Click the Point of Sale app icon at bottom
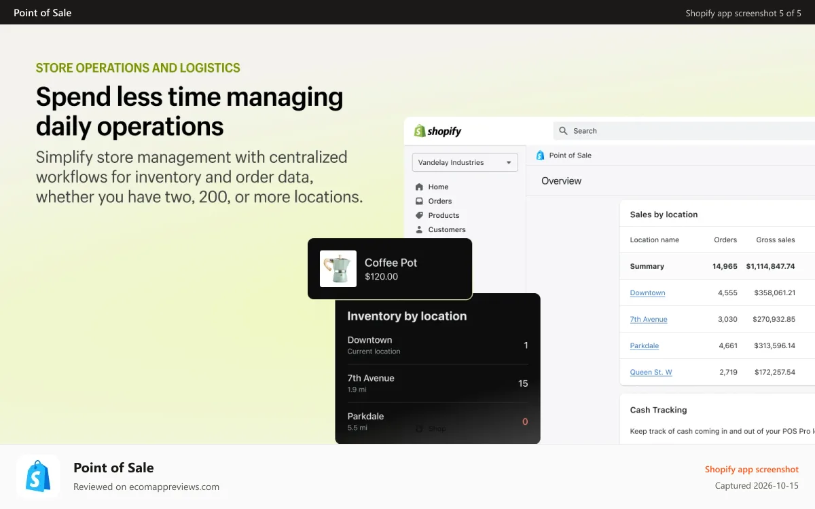 tap(38, 476)
